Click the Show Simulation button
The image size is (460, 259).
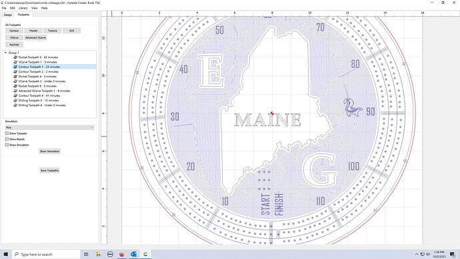point(49,152)
